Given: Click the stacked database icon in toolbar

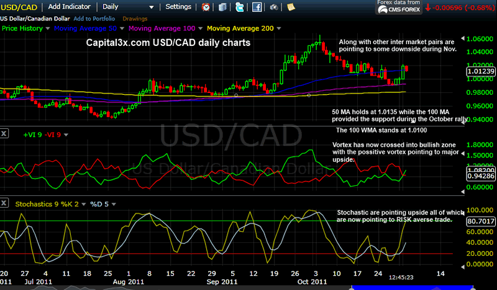Looking at the screenshot, I should (223, 7).
